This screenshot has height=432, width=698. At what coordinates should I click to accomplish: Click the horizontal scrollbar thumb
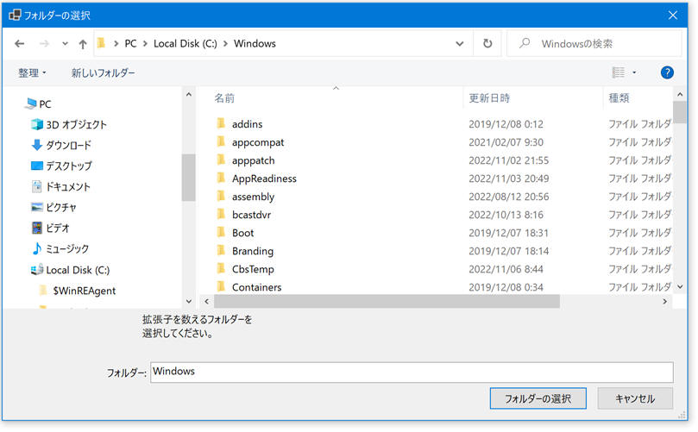(387, 302)
